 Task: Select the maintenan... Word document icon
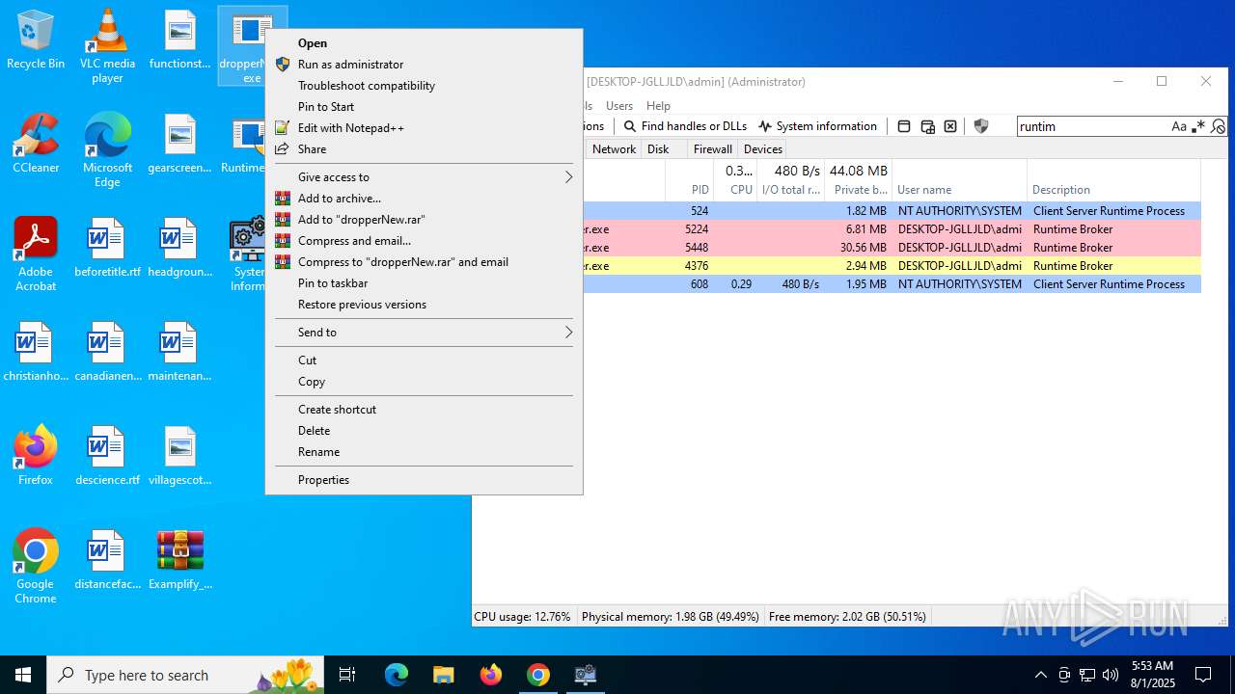180,351
